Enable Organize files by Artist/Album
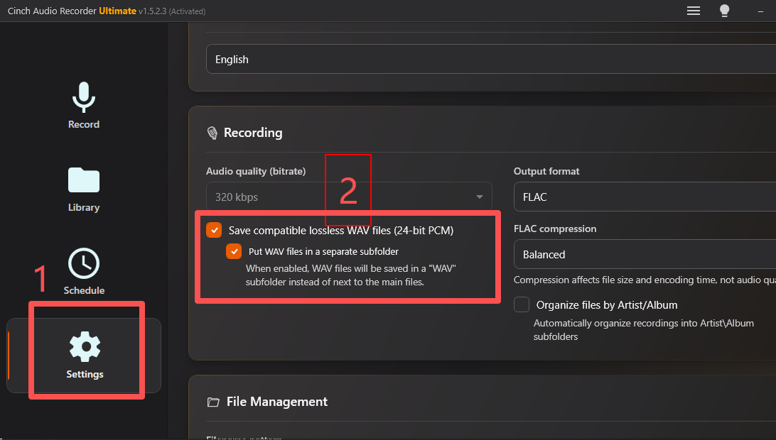This screenshot has width=776, height=440. click(x=522, y=304)
